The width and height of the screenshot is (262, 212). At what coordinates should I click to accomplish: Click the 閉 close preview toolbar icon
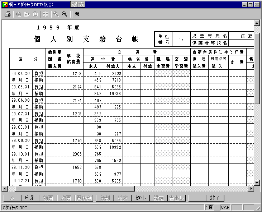click(77, 14)
